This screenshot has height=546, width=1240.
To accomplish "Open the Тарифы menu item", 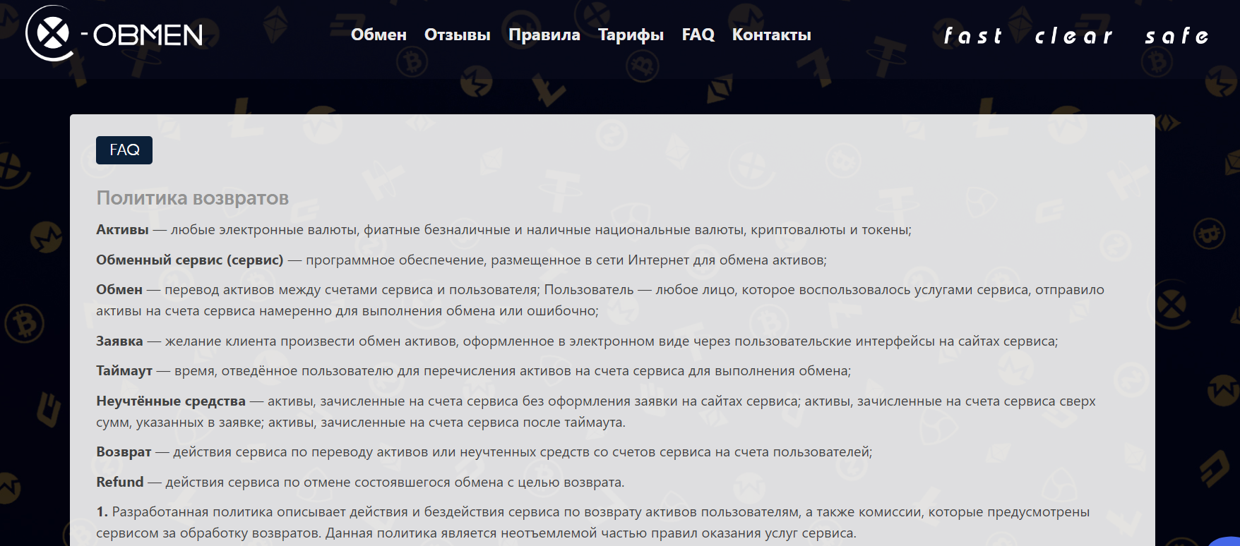I will coord(631,35).
